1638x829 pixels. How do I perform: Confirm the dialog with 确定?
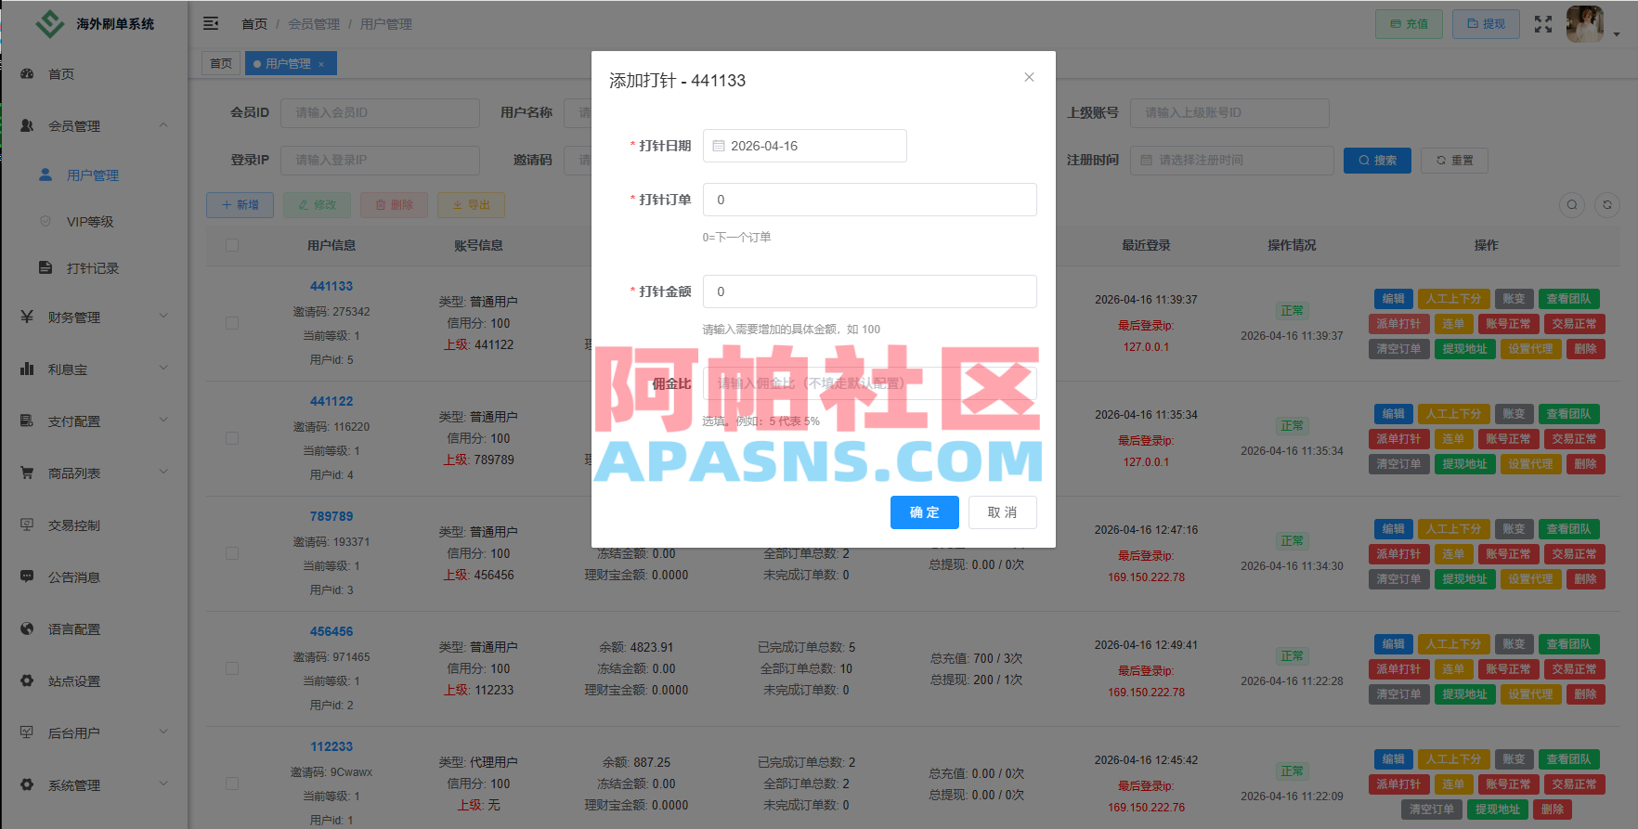(x=925, y=512)
